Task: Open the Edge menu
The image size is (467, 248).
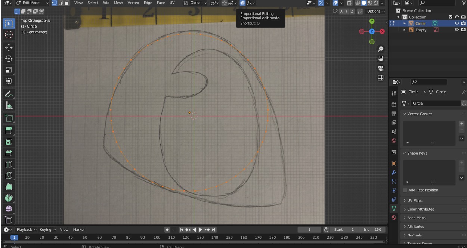Action: (x=148, y=3)
